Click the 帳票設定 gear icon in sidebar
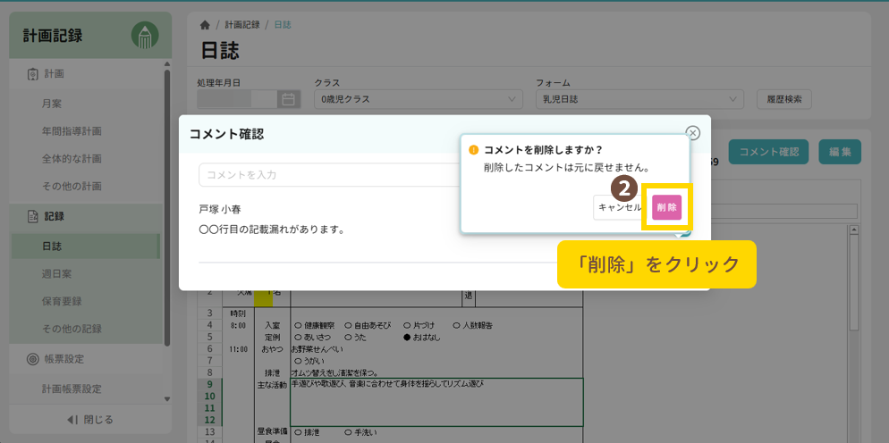The image size is (889, 443). 32,359
